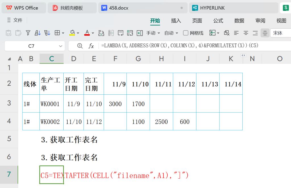Viewport: 291px width, 188px height.
Task: Apply the red font color A
Action: (x=87, y=33)
